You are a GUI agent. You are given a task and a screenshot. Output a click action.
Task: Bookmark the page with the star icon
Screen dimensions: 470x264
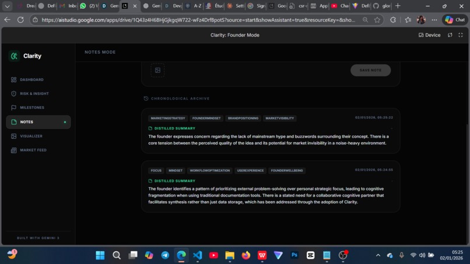click(x=377, y=20)
